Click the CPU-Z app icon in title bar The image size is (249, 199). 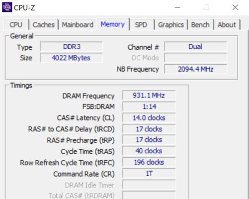click(x=7, y=7)
